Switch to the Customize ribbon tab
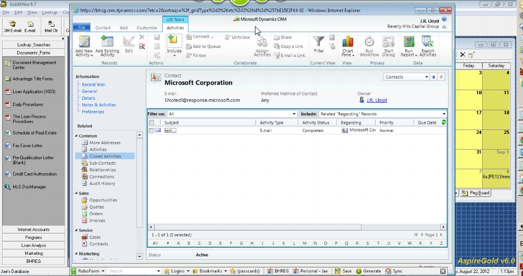 tap(146, 28)
